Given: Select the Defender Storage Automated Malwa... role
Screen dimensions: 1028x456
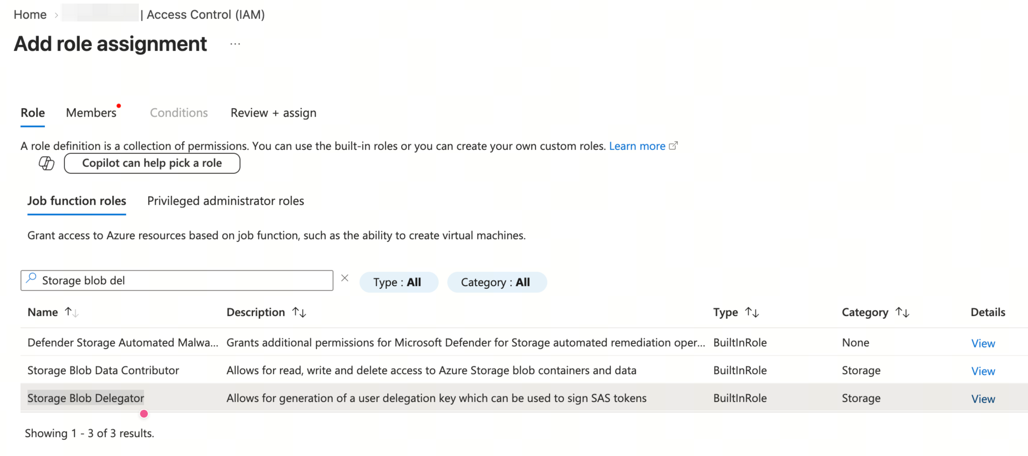Looking at the screenshot, I should click(123, 342).
